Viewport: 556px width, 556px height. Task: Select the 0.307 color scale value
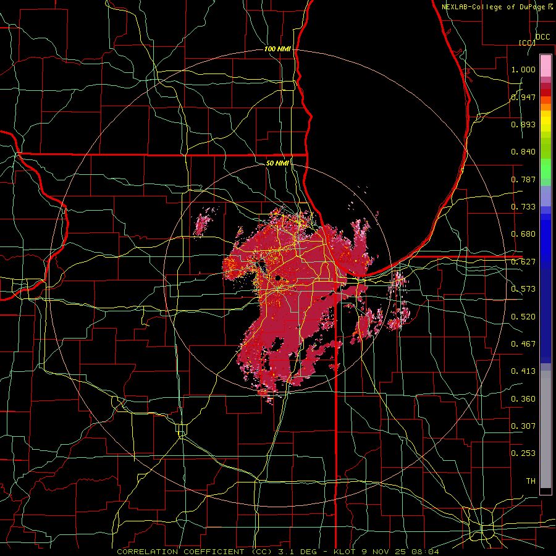coord(523,426)
